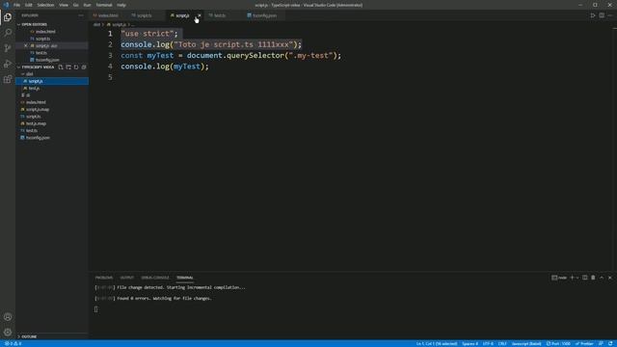Collapse the TypeScript Videa project section

pos(38,67)
